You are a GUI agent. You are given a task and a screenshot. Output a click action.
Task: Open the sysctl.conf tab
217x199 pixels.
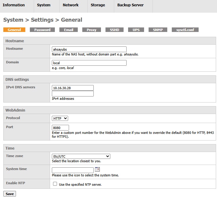point(185,30)
